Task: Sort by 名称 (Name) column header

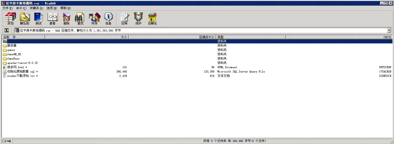Action: click(x=23, y=37)
